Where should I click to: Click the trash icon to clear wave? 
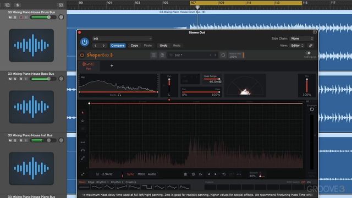click(x=185, y=174)
